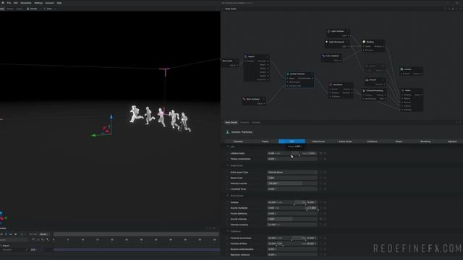Image resolution: width=463 pixels, height=260 pixels.
Task: Select the Light Ambient node icon
Action: click(x=328, y=31)
